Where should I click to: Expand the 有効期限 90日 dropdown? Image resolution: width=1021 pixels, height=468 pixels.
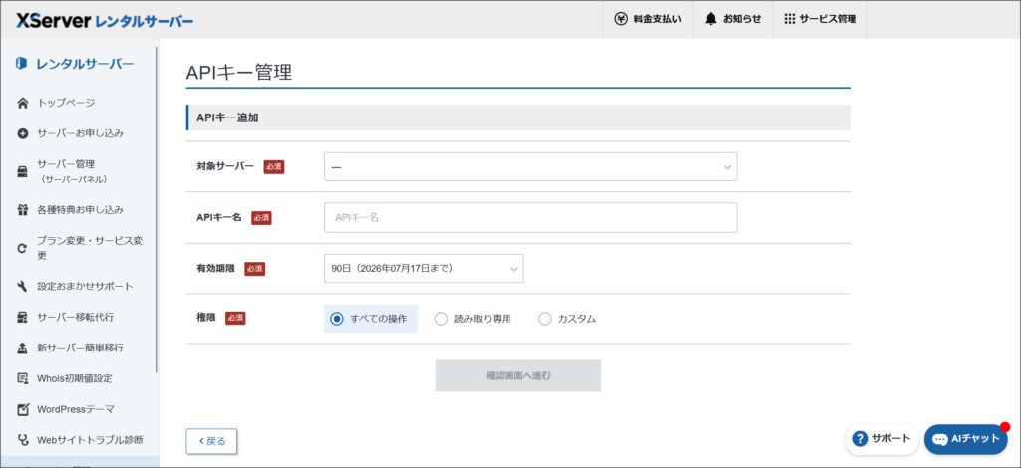[423, 269]
